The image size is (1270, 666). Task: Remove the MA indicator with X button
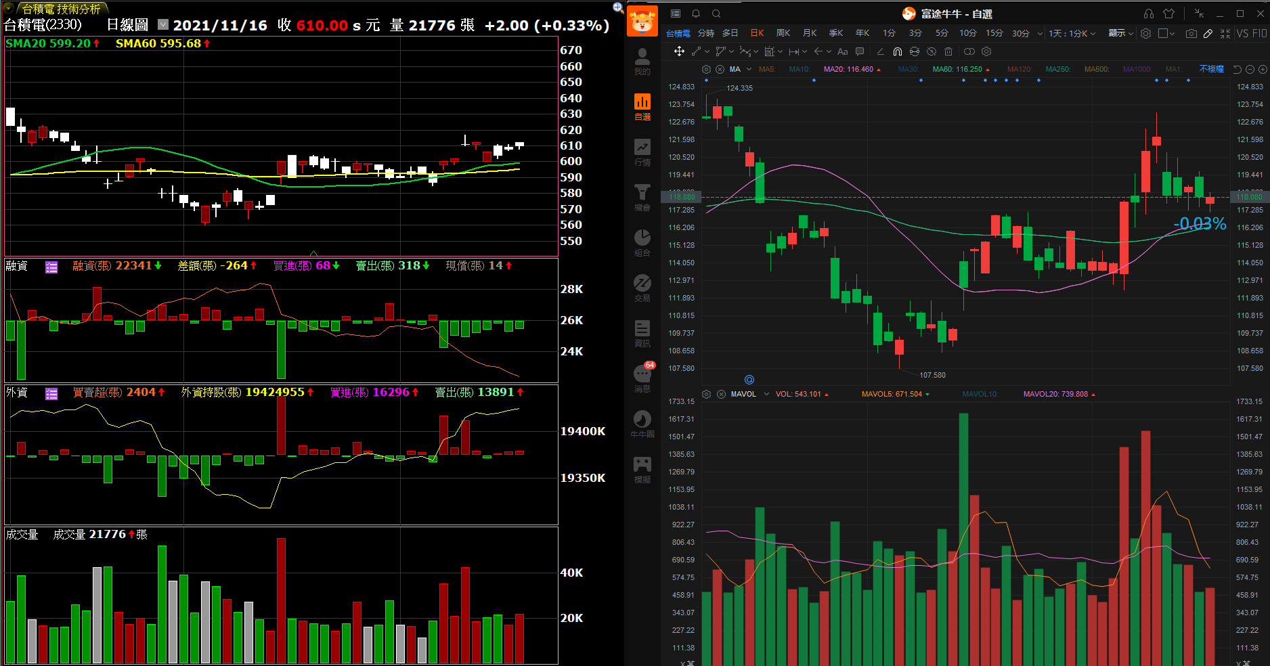coord(720,69)
